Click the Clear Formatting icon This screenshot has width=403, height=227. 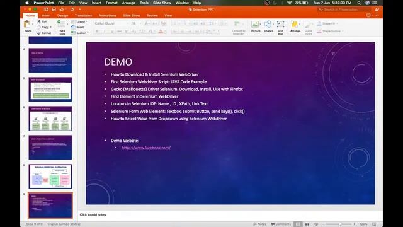[x=163, y=23]
